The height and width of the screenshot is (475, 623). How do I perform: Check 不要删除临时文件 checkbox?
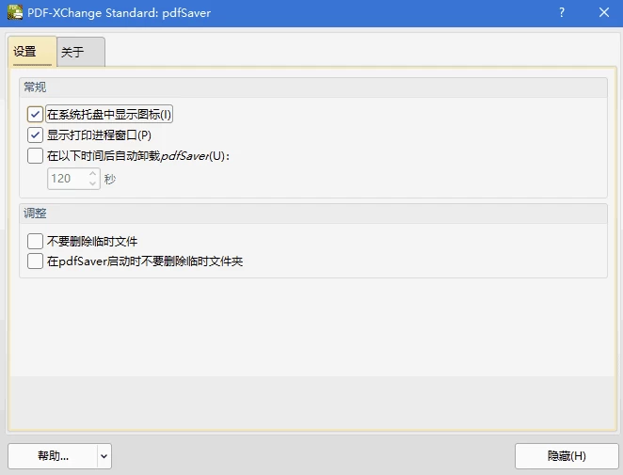click(x=36, y=241)
